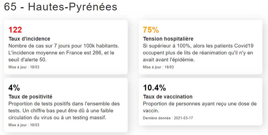Click the red 122 incidence value
268x135 pixels.
pyautogui.click(x=15, y=30)
